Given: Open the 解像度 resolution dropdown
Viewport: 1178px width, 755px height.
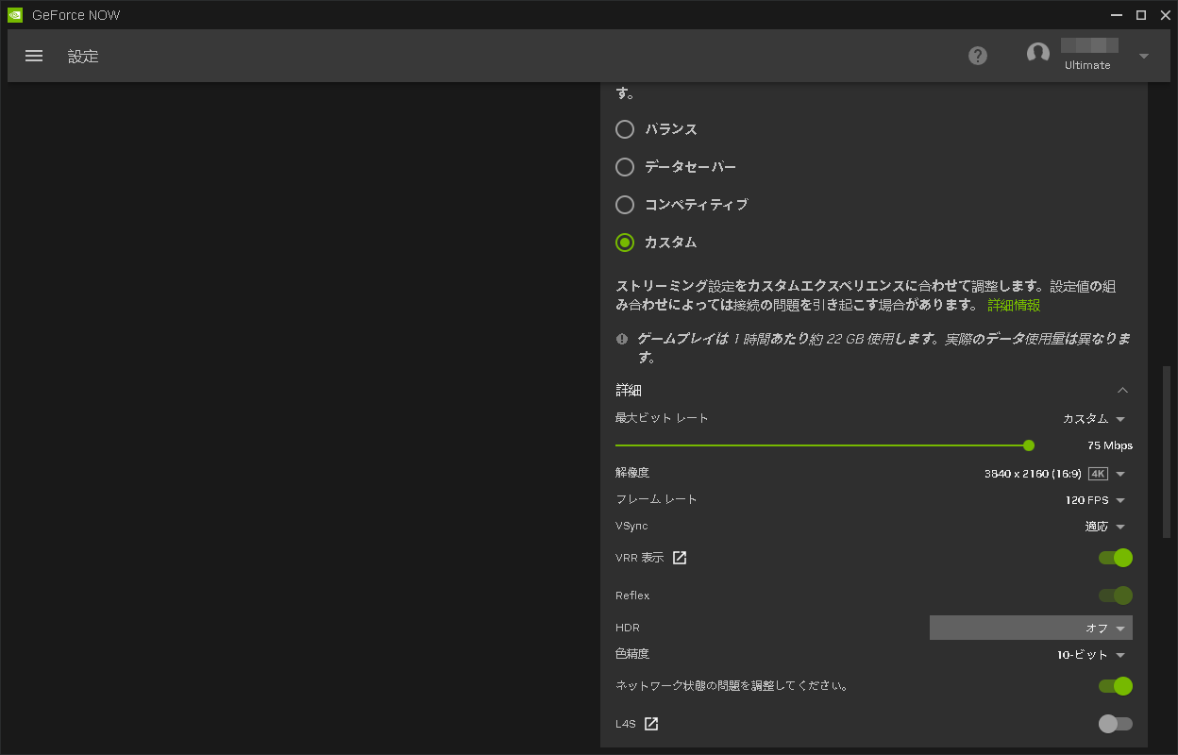Looking at the screenshot, I should pos(1119,473).
